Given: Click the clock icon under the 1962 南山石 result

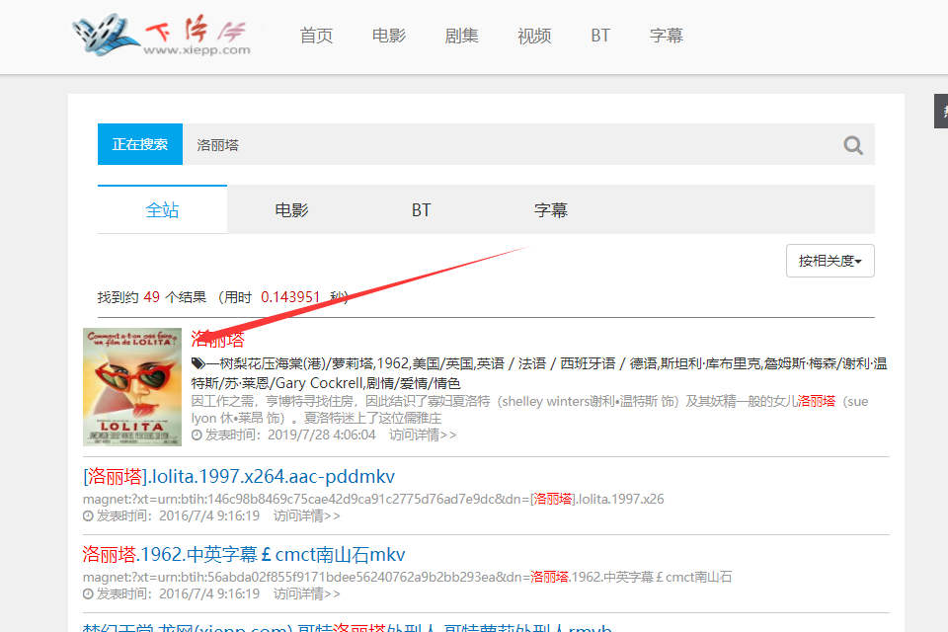Looking at the screenshot, I should pyautogui.click(x=88, y=594).
